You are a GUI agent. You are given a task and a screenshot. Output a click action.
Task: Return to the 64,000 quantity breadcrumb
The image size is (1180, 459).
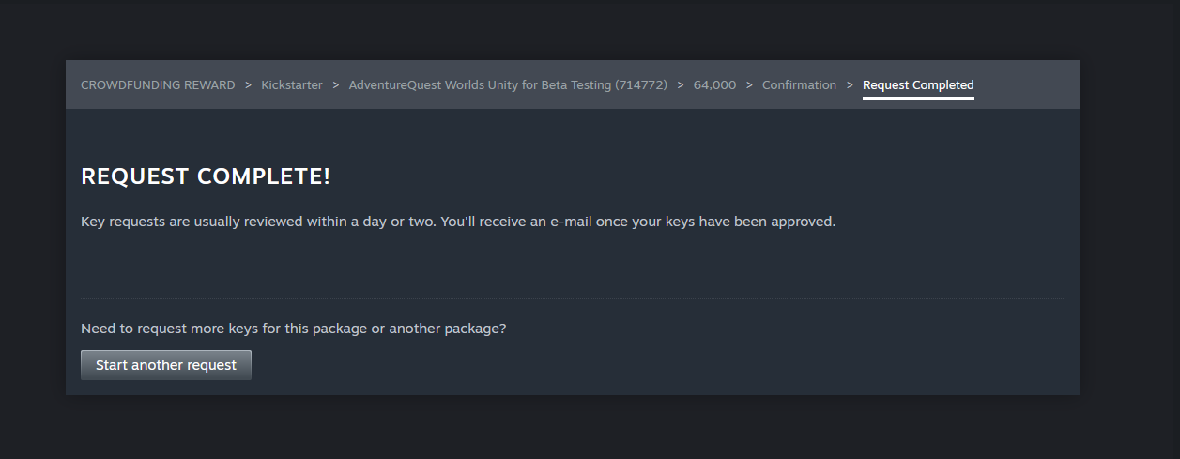click(x=714, y=85)
